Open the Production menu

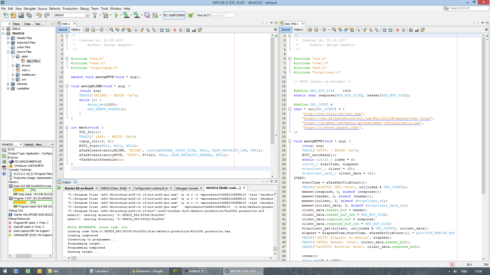coord(70,8)
